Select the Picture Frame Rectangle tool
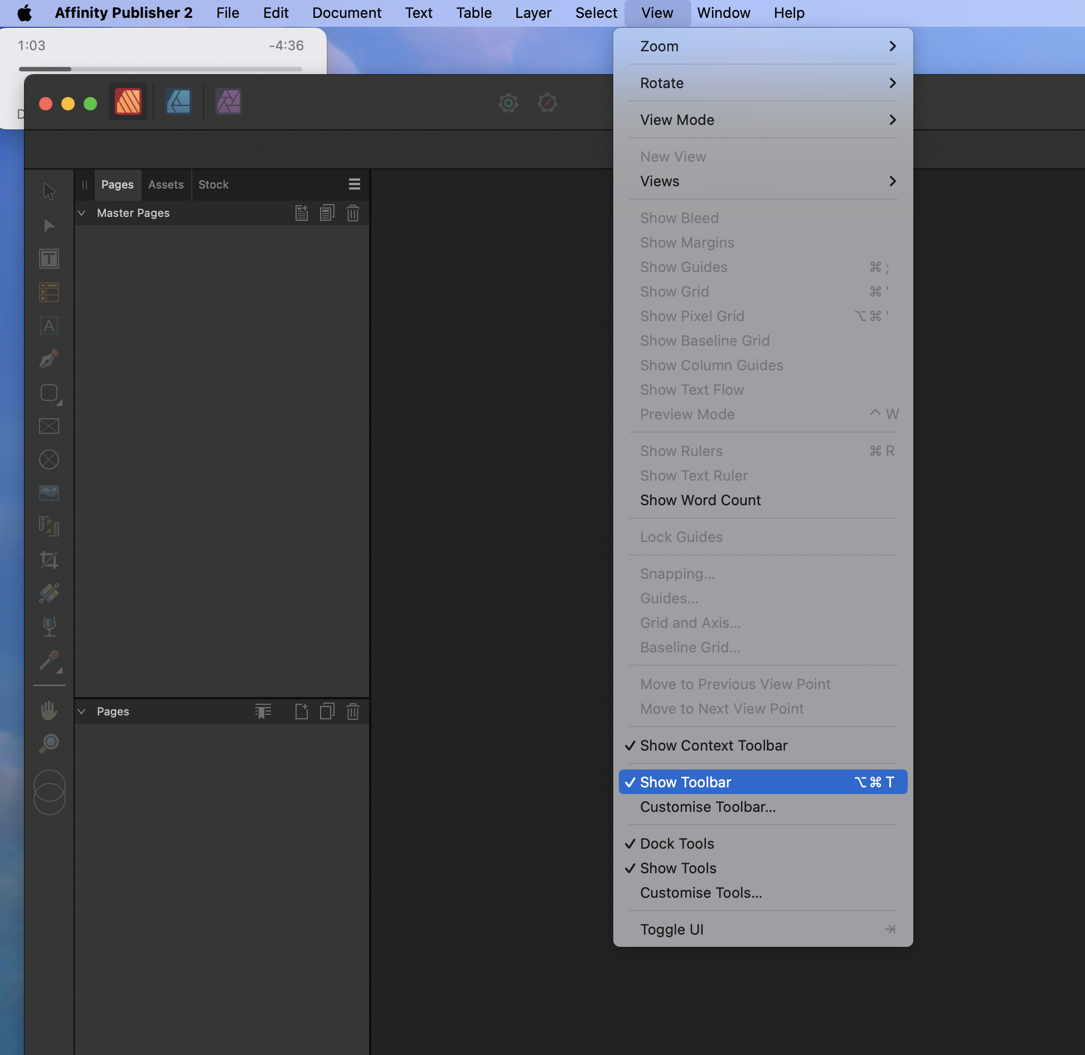This screenshot has height=1055, width=1085. (x=49, y=426)
